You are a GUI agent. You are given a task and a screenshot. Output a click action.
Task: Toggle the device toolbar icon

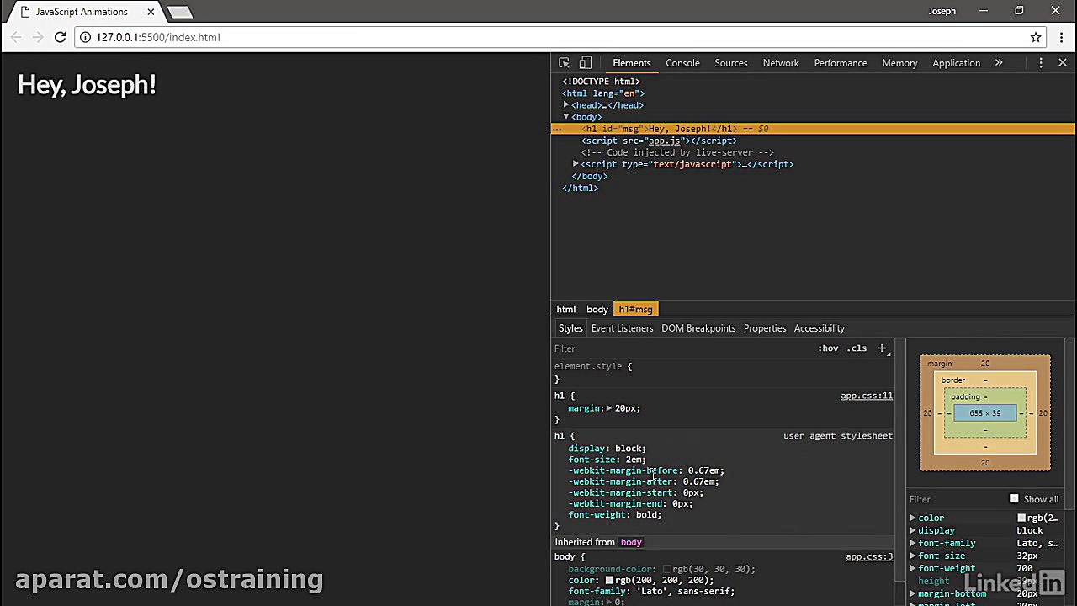(x=585, y=62)
